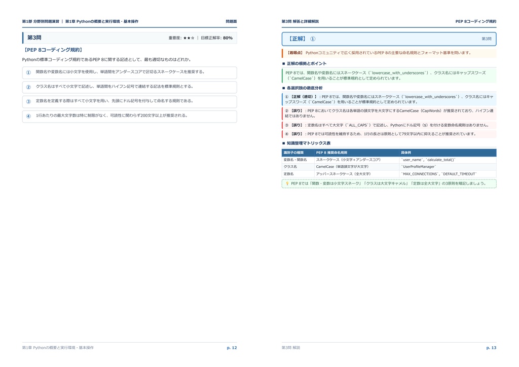519x367 pixels.
Task: Click the tip text about 3原則を暗記
Action: (389, 183)
